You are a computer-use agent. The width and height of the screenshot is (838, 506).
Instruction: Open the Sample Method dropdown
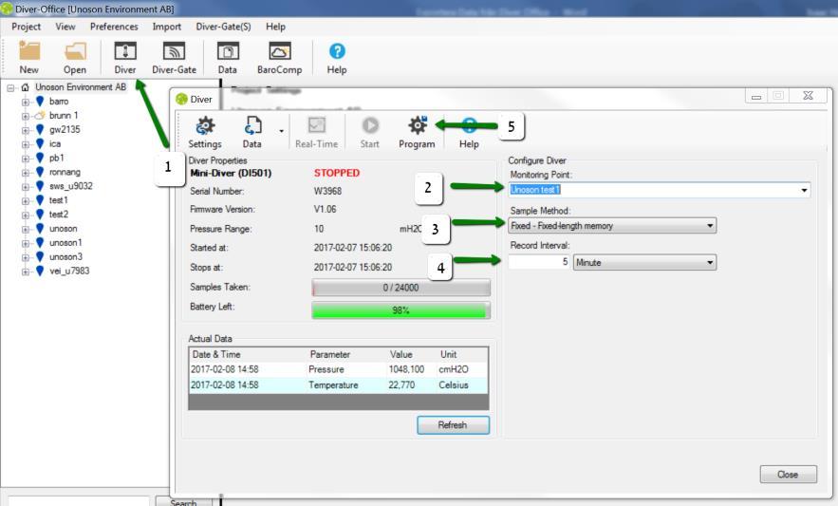click(x=710, y=226)
